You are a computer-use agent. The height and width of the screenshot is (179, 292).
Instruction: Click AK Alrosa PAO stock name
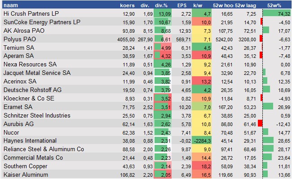point(24,31)
